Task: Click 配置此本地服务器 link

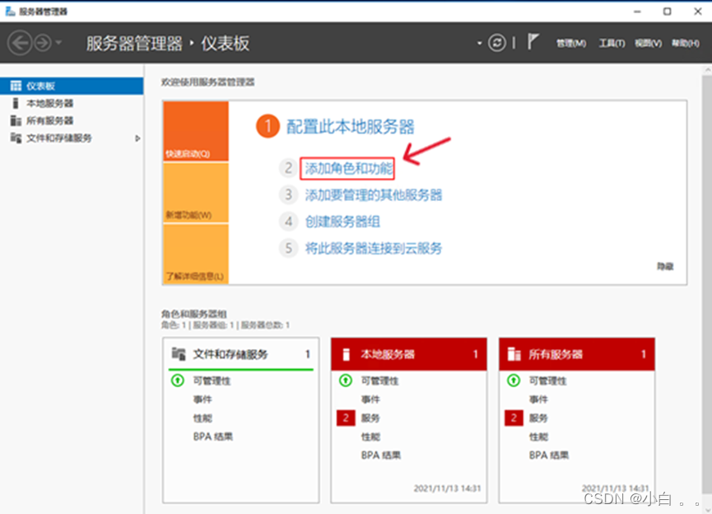Action: pos(350,127)
